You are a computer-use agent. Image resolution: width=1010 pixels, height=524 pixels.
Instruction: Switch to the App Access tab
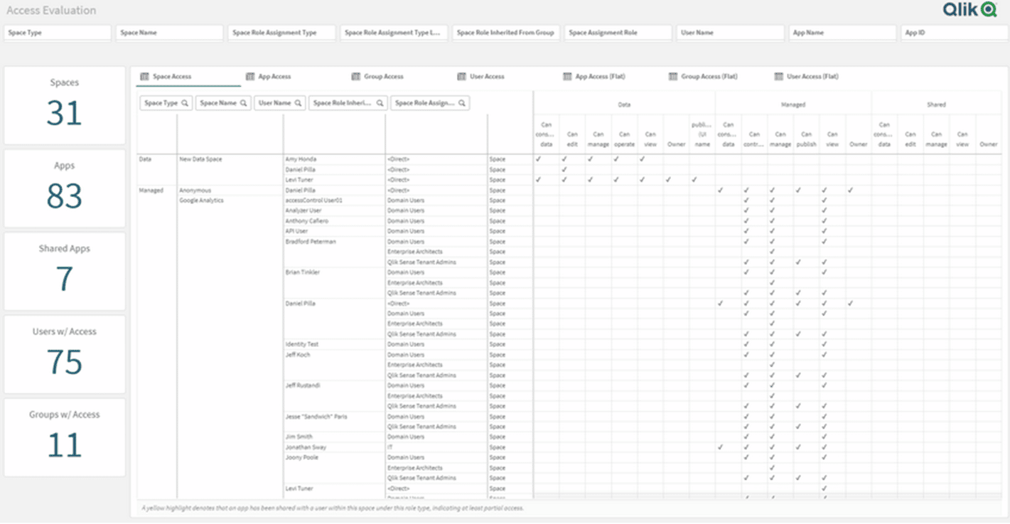coord(274,77)
